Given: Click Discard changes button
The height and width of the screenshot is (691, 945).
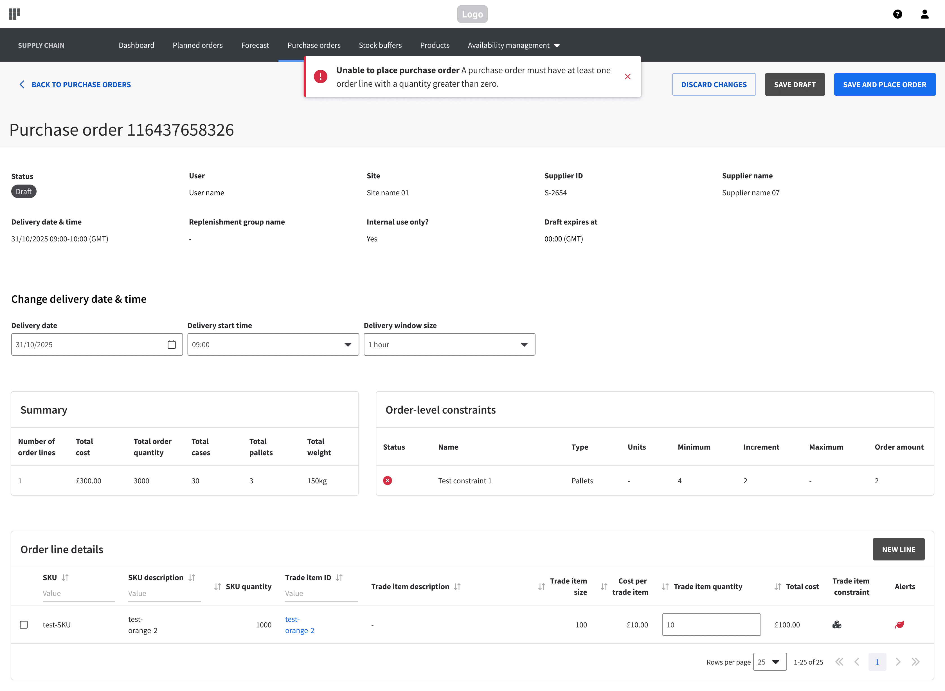Looking at the screenshot, I should (x=714, y=84).
